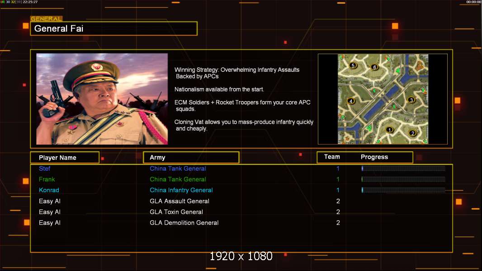The image size is (482, 271).
Task: Click the ECM Soldiers + Rocket Troopers text
Action: pyautogui.click(x=242, y=106)
